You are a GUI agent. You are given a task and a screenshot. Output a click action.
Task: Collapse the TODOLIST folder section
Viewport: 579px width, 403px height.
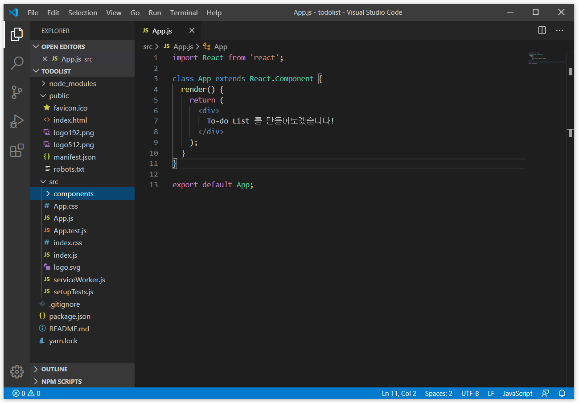click(82, 71)
